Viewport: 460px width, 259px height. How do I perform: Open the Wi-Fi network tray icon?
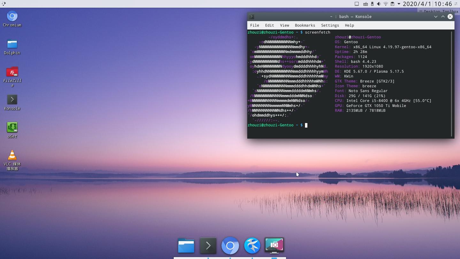coord(386,4)
